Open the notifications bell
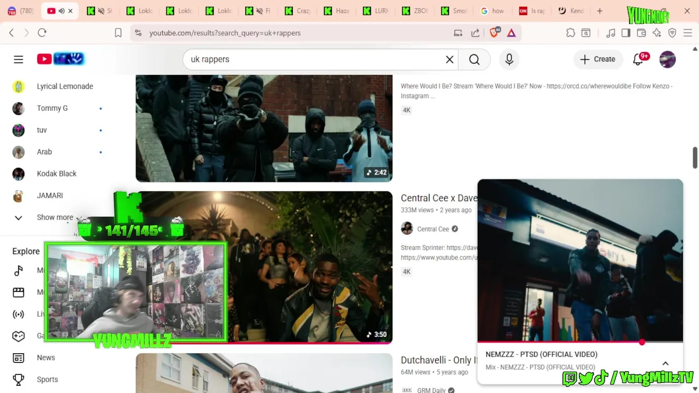699x393 pixels. click(x=638, y=59)
